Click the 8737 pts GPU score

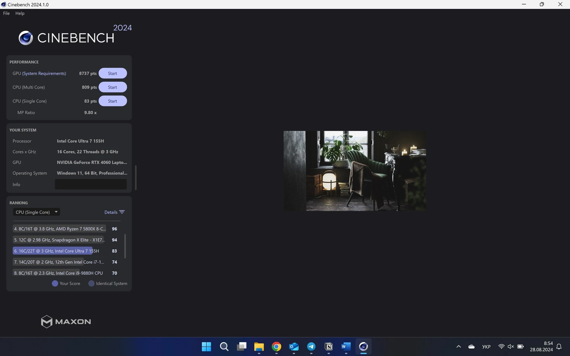click(x=88, y=73)
